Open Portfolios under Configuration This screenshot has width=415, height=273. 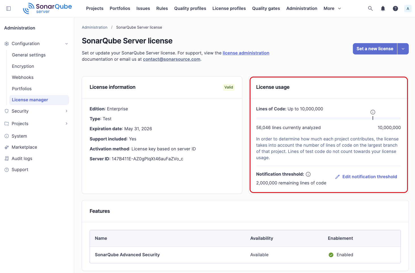22,89
